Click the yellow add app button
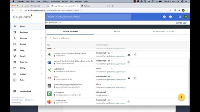The width and height of the screenshot is (200, 112). point(181,97)
